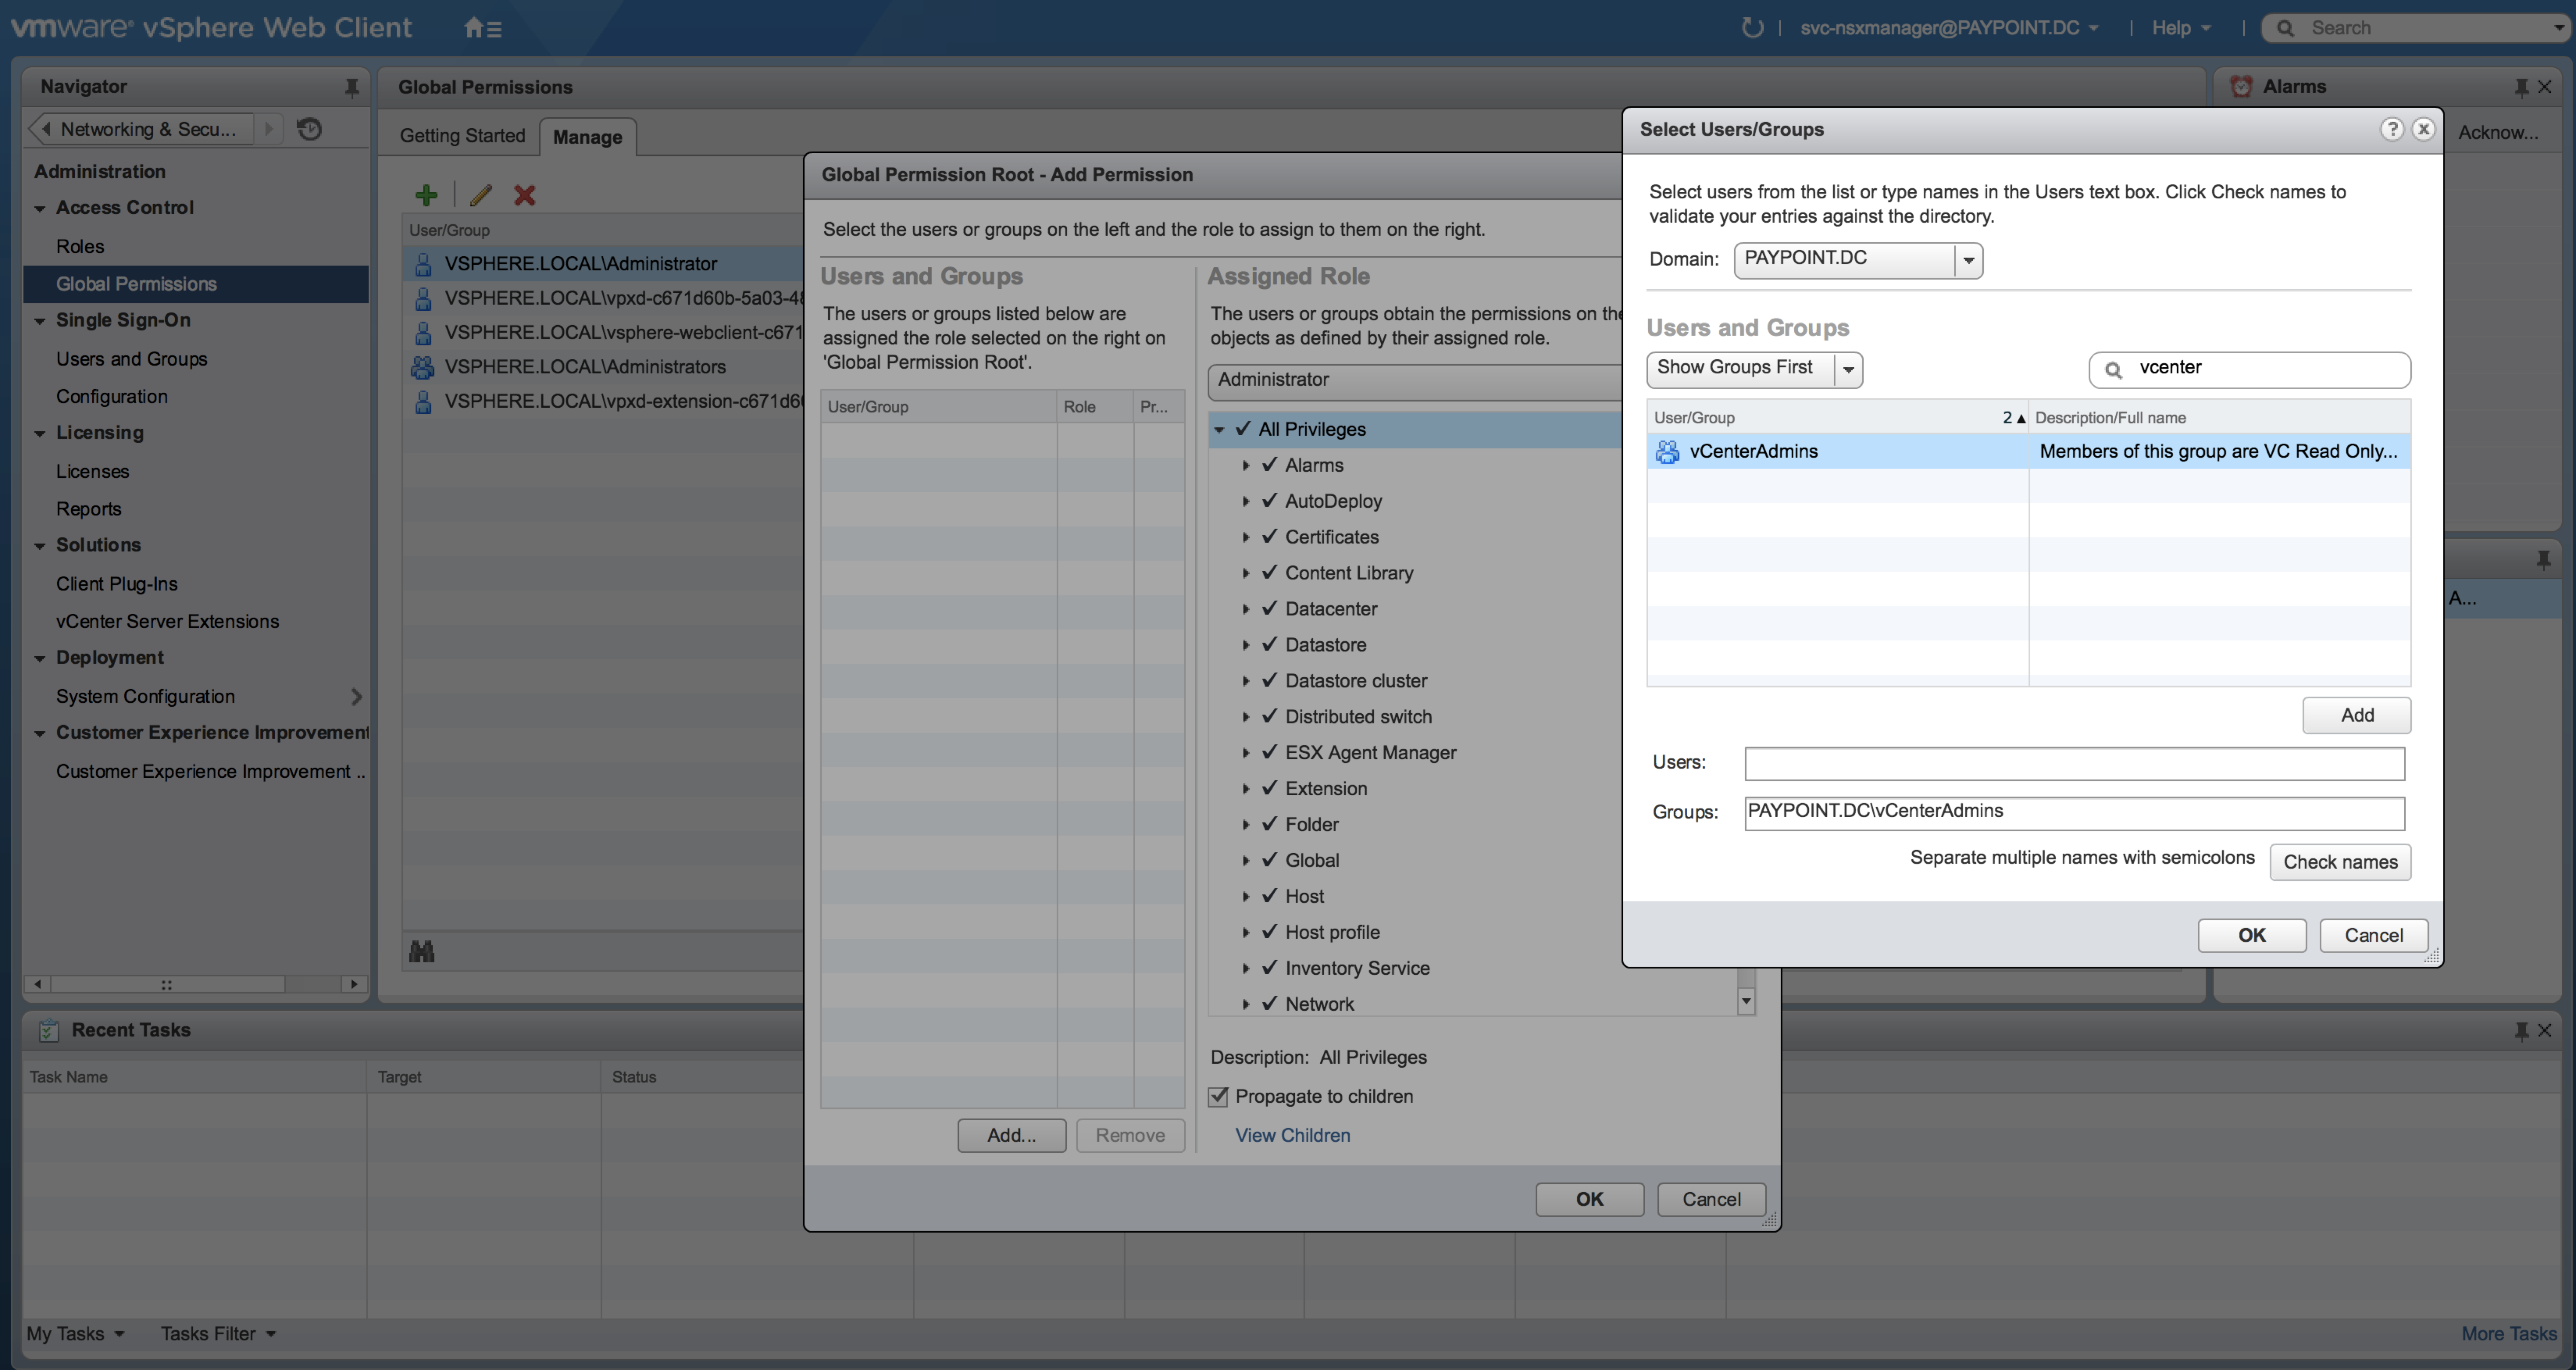The image size is (2576, 1370).
Task: Open the Domain PAYPOINT.DC dropdown
Action: [1968, 260]
